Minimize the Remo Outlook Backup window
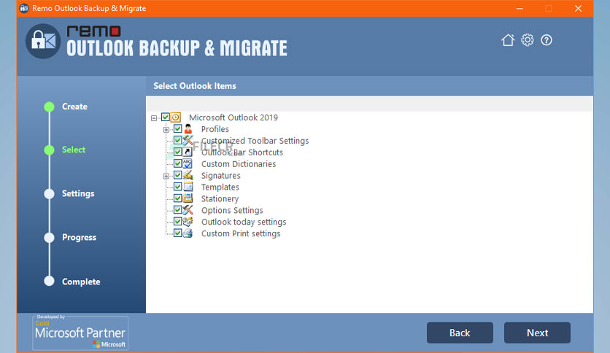 pyautogui.click(x=520, y=8)
